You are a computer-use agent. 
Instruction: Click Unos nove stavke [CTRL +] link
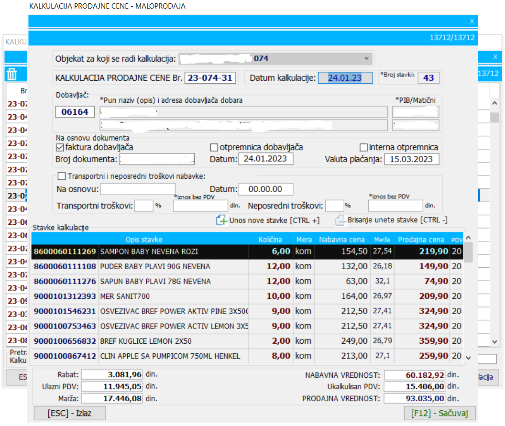(x=274, y=220)
